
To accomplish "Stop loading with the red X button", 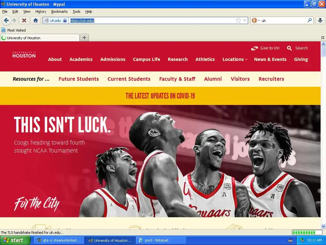I will pos(24,20).
